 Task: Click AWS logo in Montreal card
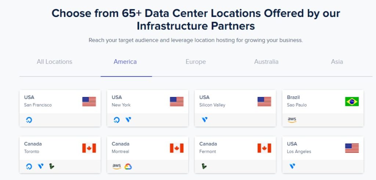[117, 166]
